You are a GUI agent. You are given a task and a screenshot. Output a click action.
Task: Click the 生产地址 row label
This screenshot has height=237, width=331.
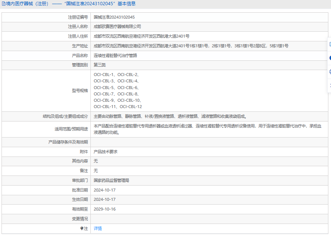point(80,46)
